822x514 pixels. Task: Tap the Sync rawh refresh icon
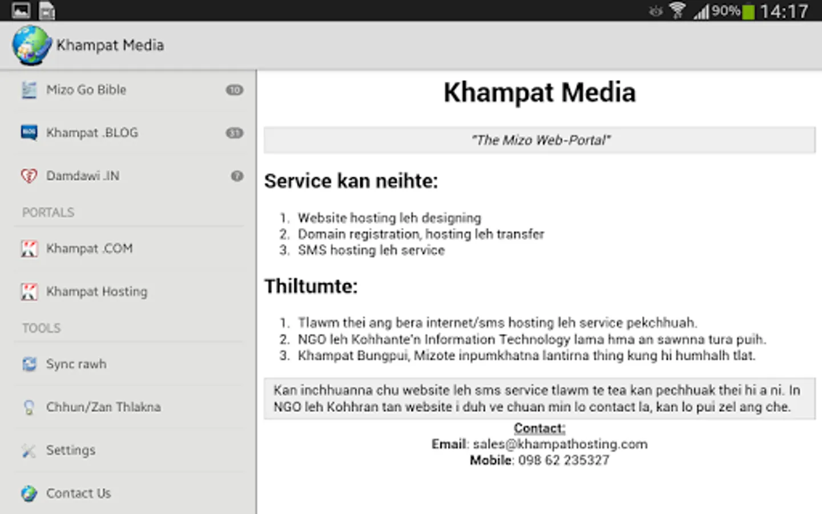[x=29, y=364]
